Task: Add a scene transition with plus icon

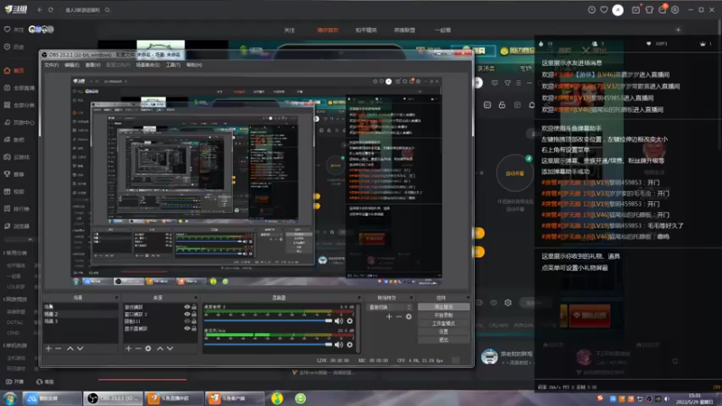Action: (389, 317)
